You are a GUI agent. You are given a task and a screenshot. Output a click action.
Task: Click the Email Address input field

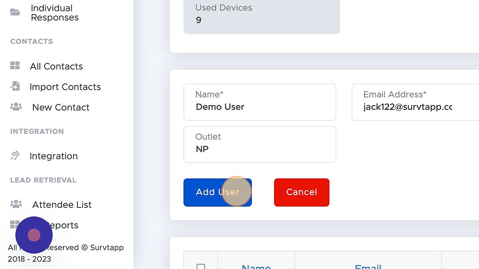415,102
